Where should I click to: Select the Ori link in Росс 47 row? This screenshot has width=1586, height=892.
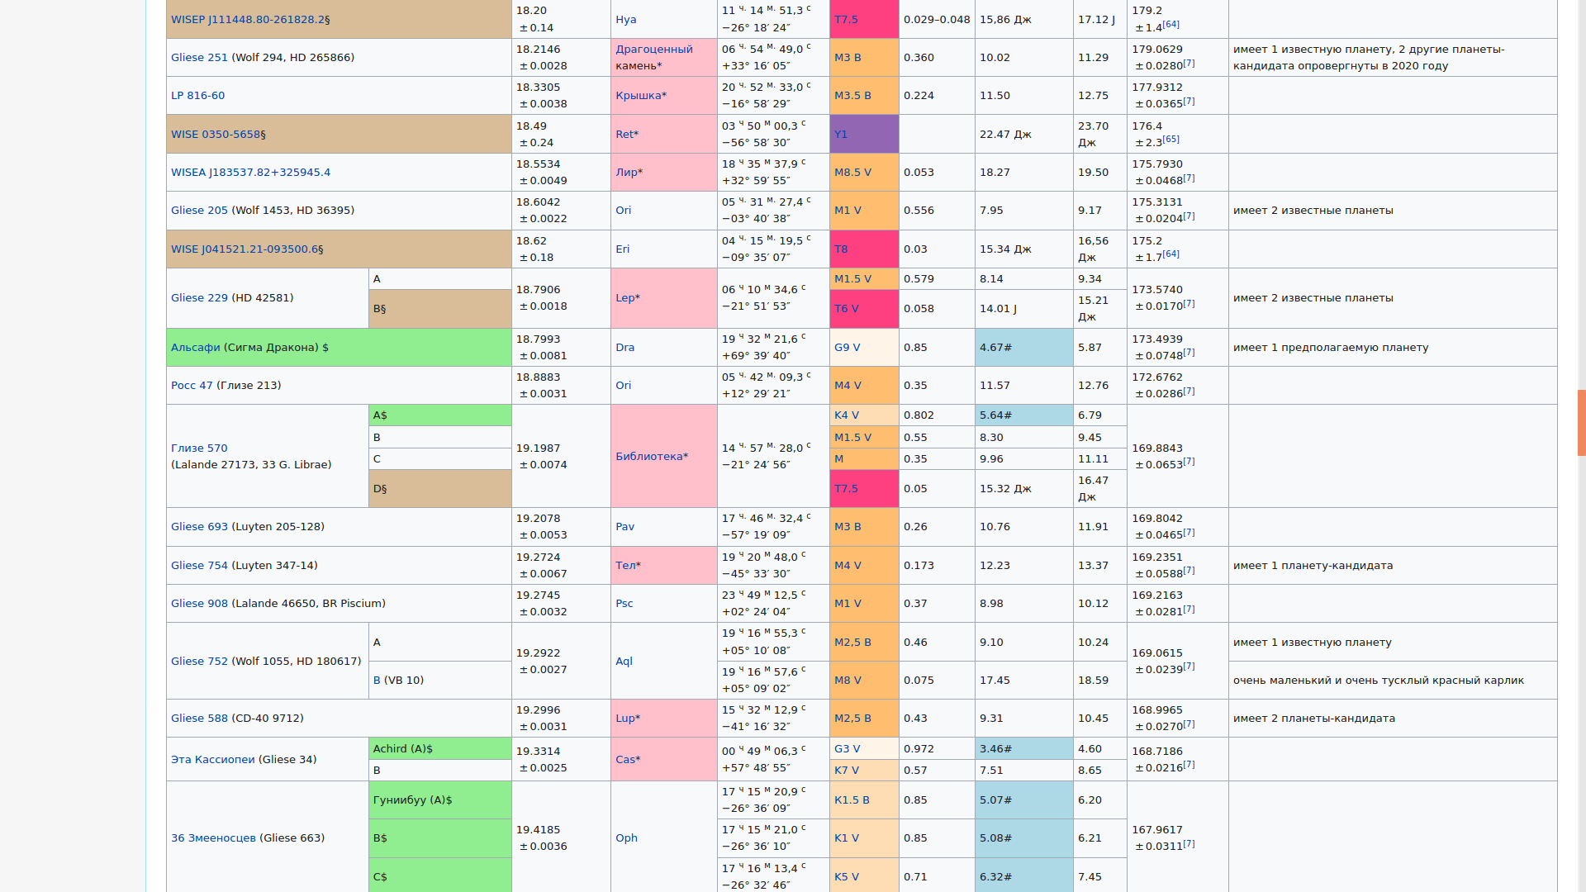click(x=623, y=386)
